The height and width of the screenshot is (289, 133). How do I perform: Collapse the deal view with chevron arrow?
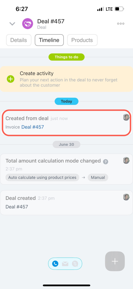[12, 24]
